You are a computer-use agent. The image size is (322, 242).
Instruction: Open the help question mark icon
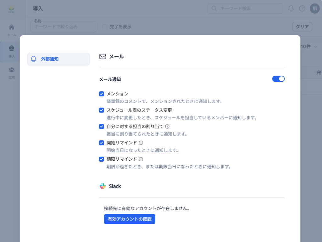click(302, 9)
